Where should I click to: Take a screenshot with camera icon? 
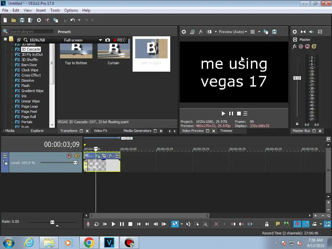pyautogui.click(x=108, y=40)
